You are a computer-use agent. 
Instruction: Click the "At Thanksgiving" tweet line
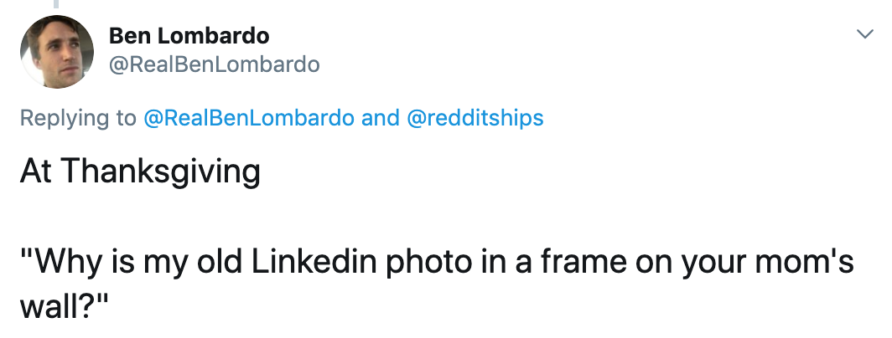pyautogui.click(x=140, y=172)
